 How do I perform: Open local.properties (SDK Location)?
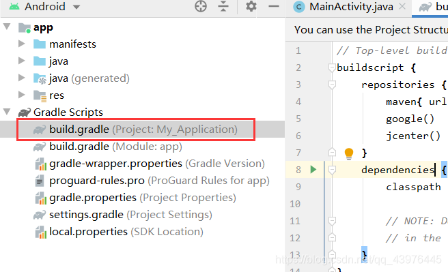coord(126,232)
